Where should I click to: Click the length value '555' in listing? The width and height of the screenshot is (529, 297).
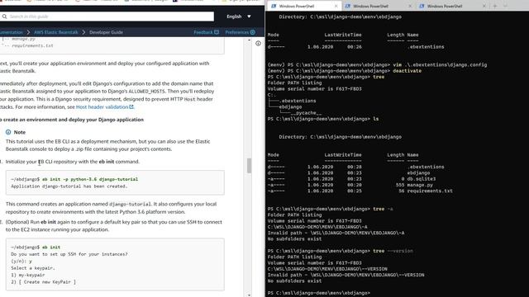point(400,185)
